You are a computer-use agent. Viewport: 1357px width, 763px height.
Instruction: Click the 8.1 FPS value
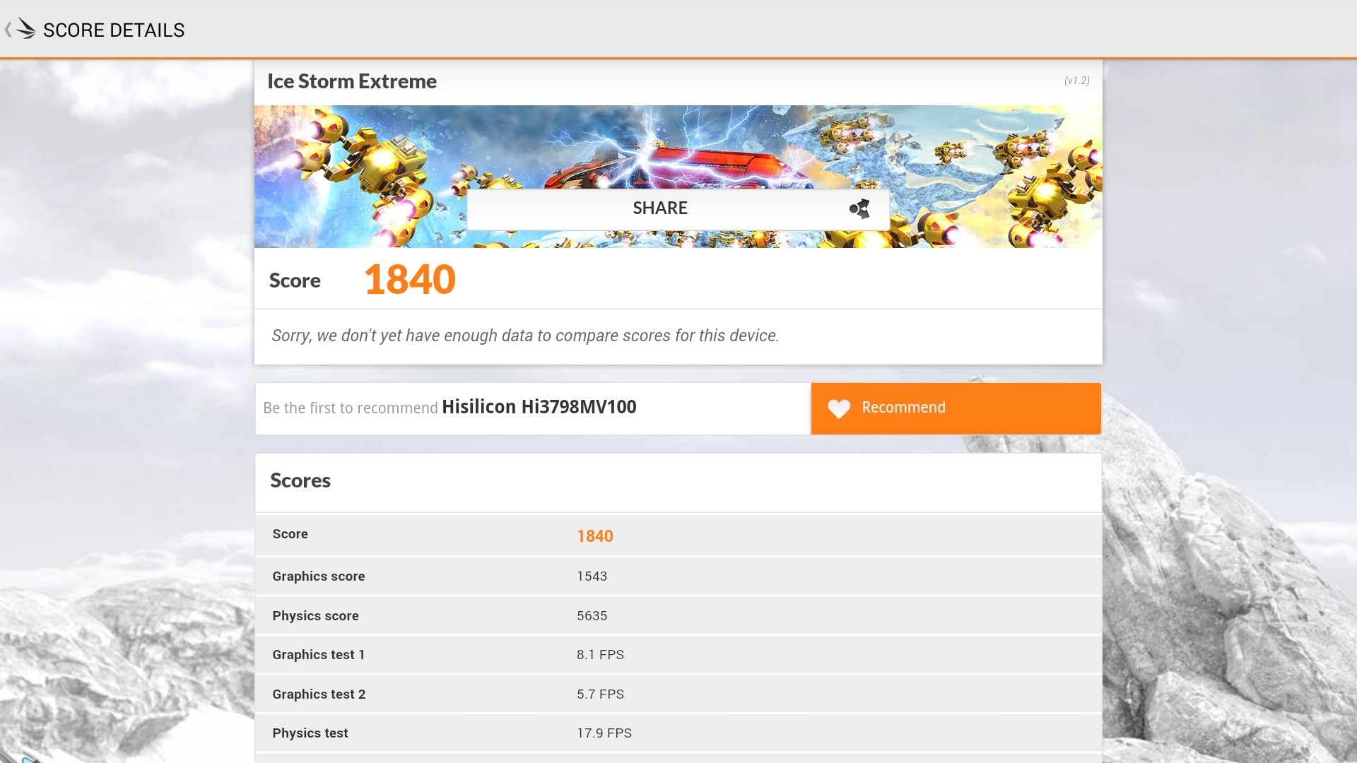(600, 655)
